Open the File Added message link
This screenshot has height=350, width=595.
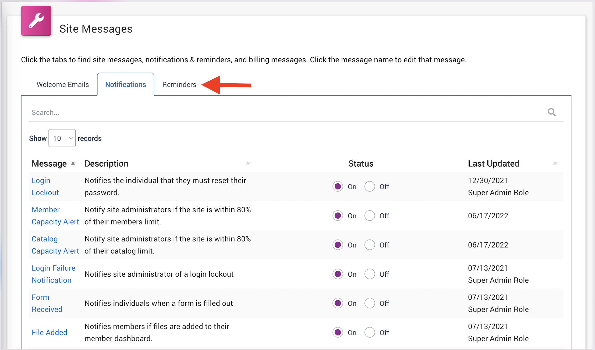pyautogui.click(x=49, y=333)
